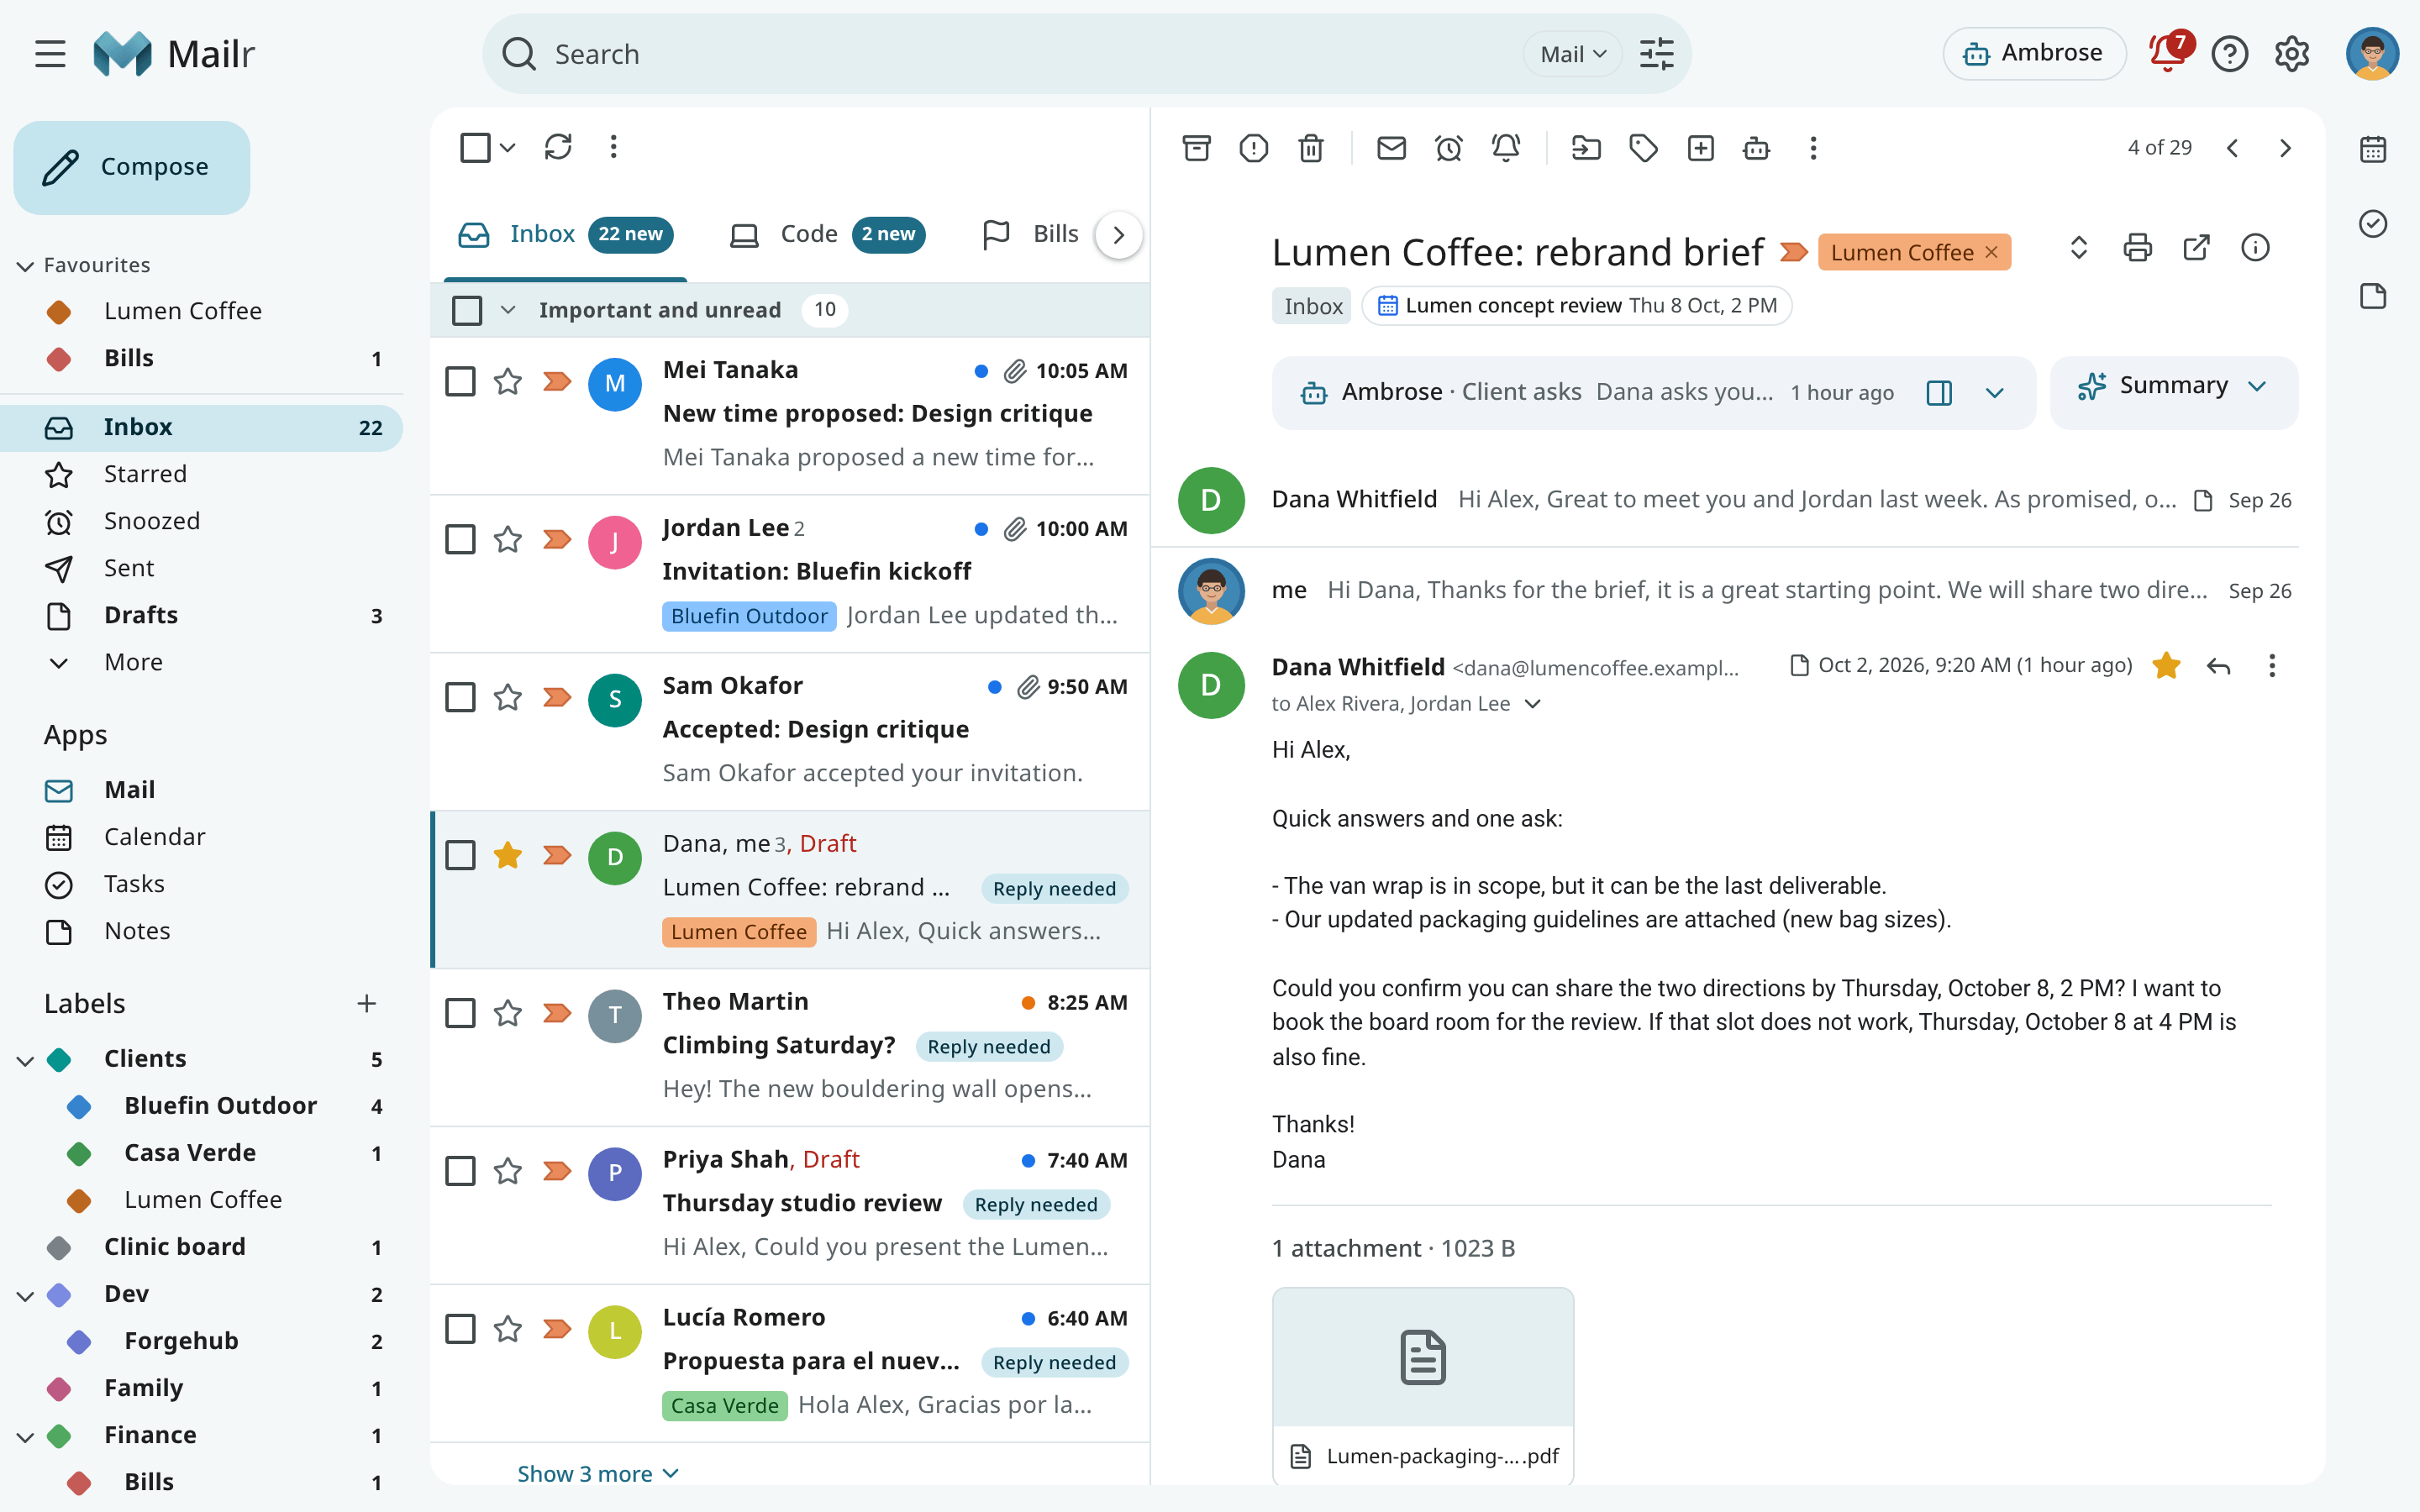Open notifications bell with 7 badge
The image size is (2420, 1512).
coord(2169,52)
